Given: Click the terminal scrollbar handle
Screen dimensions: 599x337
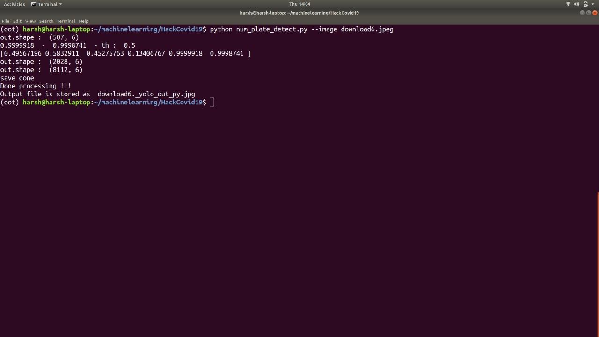Looking at the screenshot, I should coord(598,264).
